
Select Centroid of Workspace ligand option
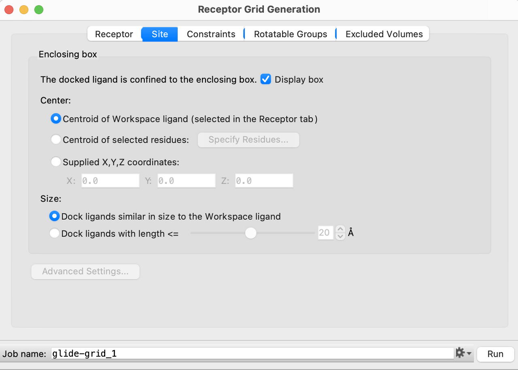pos(56,118)
